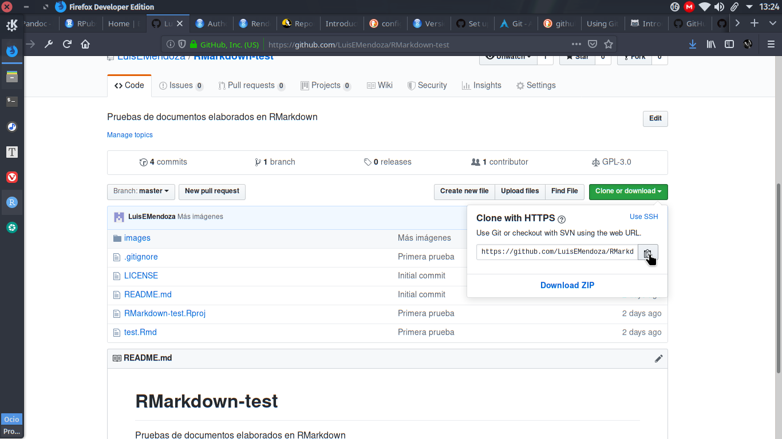Show site information for GitHub
The height and width of the screenshot is (439, 782).
(170, 44)
